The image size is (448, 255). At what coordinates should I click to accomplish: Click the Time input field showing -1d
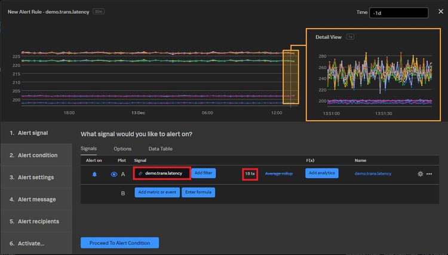point(398,13)
